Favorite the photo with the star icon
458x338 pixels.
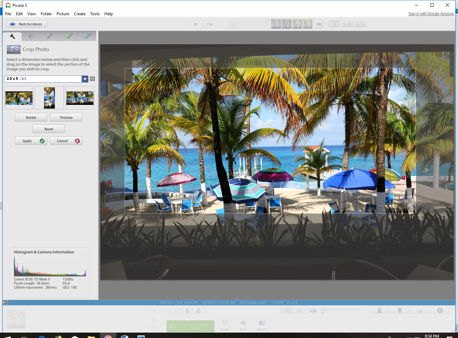coord(172,310)
